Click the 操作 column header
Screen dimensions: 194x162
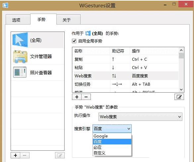(154, 51)
